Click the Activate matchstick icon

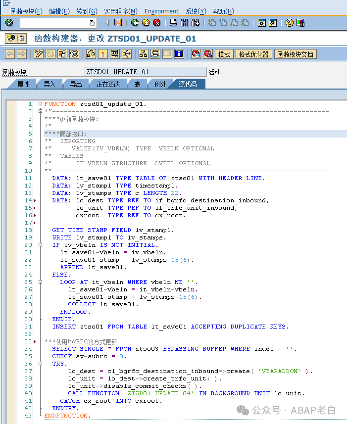point(103,54)
